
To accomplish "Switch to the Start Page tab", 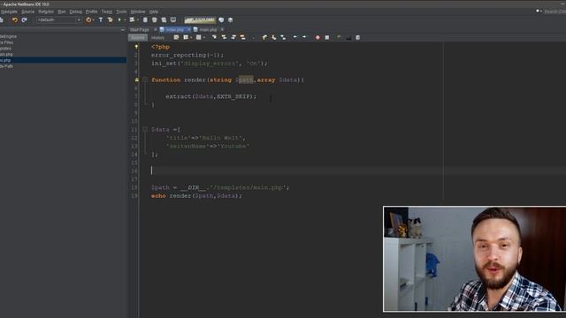I will pyautogui.click(x=140, y=29).
